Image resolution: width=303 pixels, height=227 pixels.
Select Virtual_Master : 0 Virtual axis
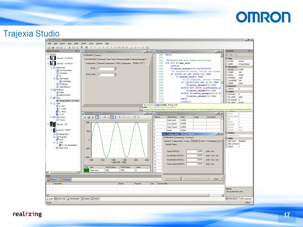coord(69,101)
